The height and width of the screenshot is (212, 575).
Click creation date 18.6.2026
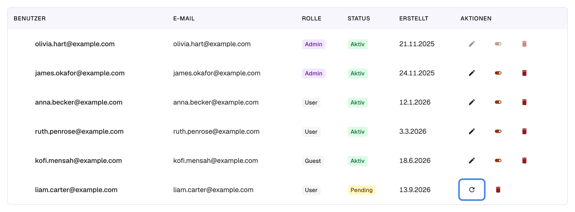[x=415, y=161]
